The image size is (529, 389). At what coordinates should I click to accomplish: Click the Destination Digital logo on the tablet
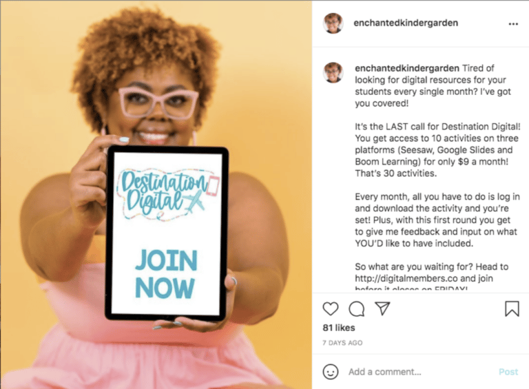click(x=167, y=194)
